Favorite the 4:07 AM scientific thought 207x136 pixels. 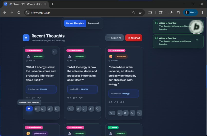coord(70,109)
